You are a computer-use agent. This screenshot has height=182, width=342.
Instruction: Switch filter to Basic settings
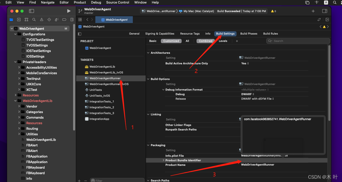153,41
